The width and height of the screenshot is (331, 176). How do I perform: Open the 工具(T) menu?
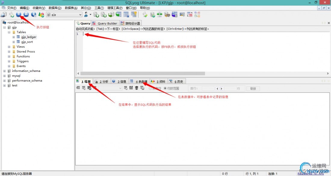(99, 8)
